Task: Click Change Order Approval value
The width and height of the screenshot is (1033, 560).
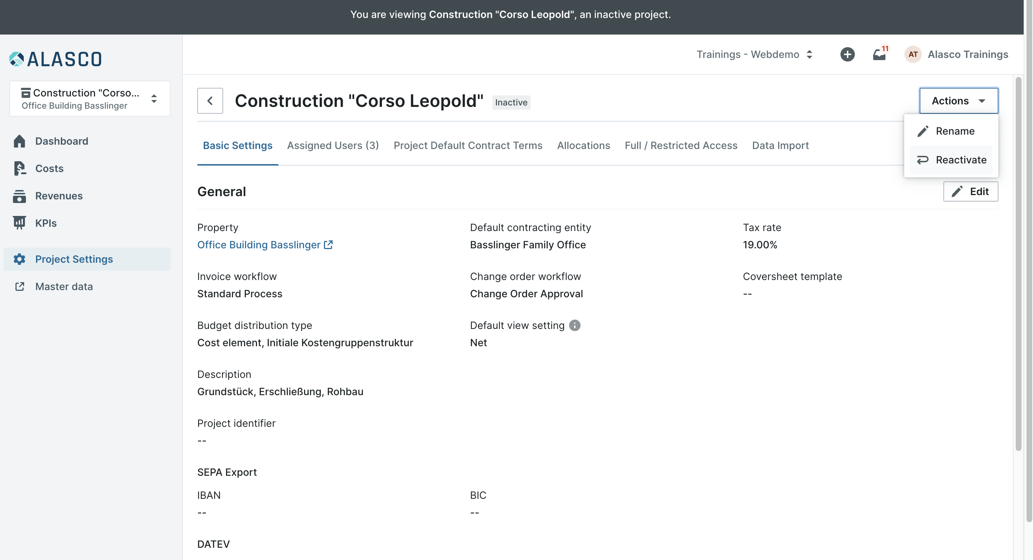Action: click(526, 293)
